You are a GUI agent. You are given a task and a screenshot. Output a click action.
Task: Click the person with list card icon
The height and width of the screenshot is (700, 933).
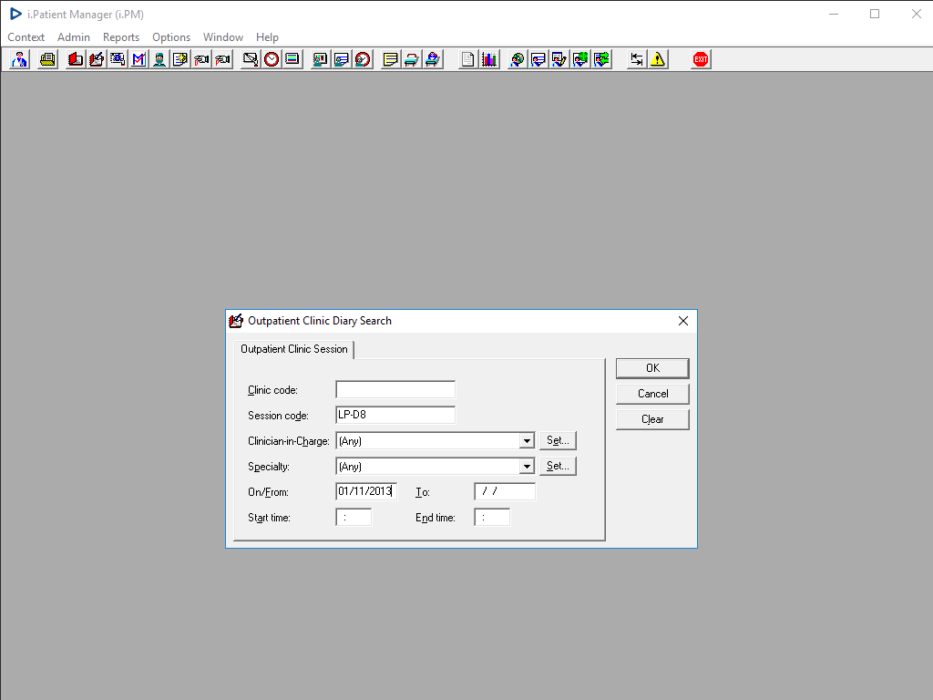pos(538,59)
